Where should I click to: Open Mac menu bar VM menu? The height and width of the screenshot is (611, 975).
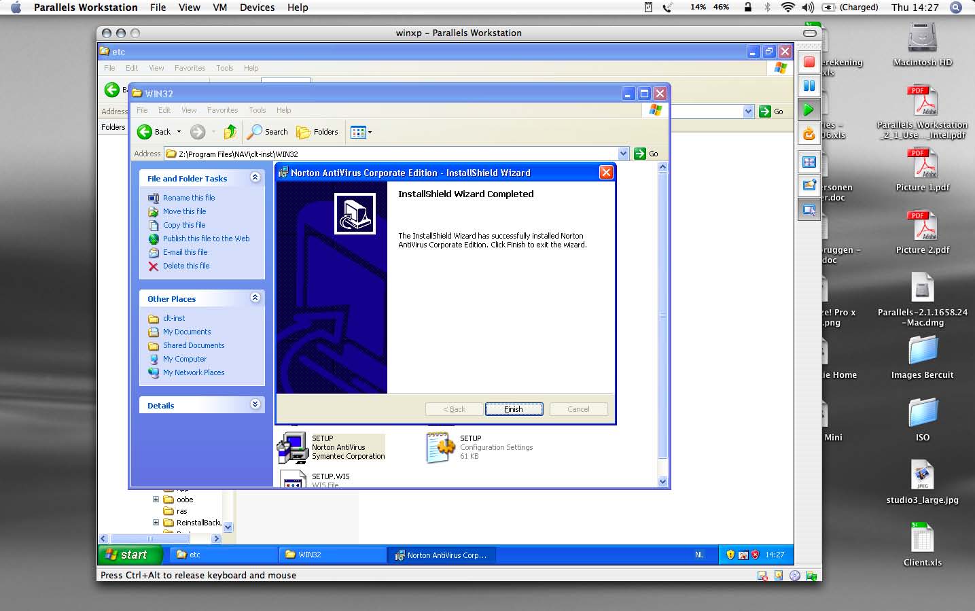pyautogui.click(x=219, y=7)
